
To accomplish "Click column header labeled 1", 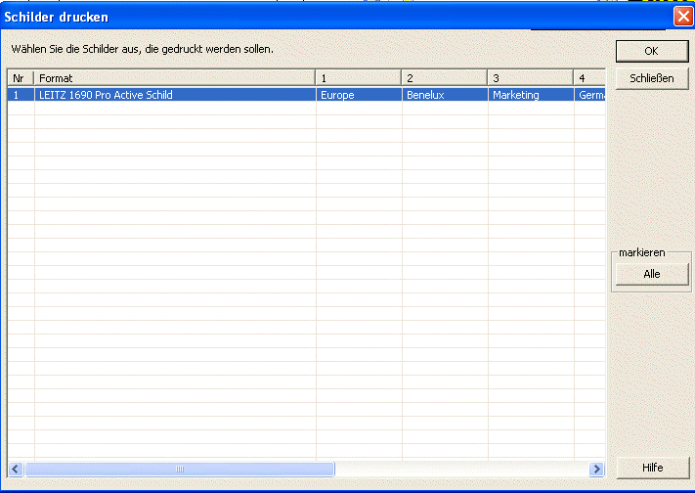I will pyautogui.click(x=357, y=77).
